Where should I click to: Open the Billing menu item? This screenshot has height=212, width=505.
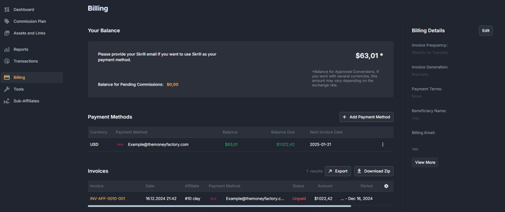(20, 77)
